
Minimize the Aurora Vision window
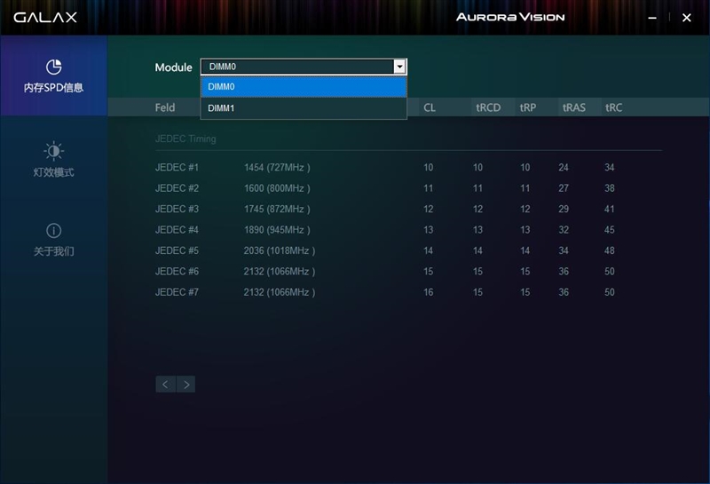tap(652, 18)
